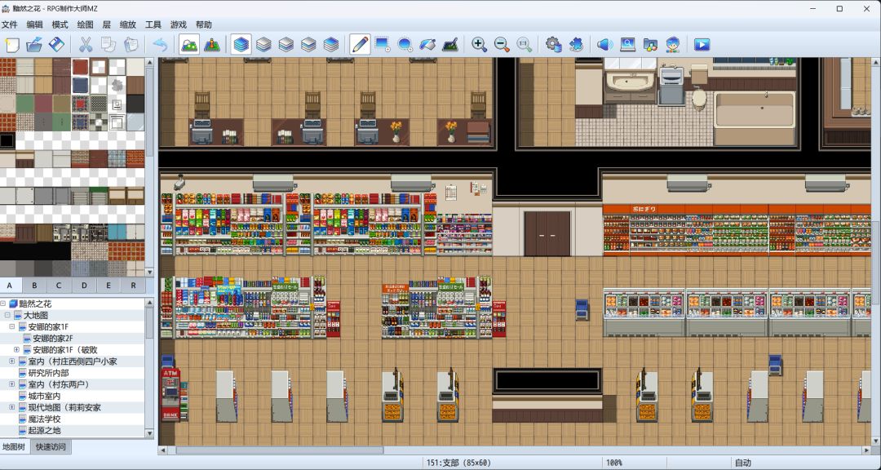The height and width of the screenshot is (470, 881).
Task: Open the Database gear icon
Action: coord(554,45)
